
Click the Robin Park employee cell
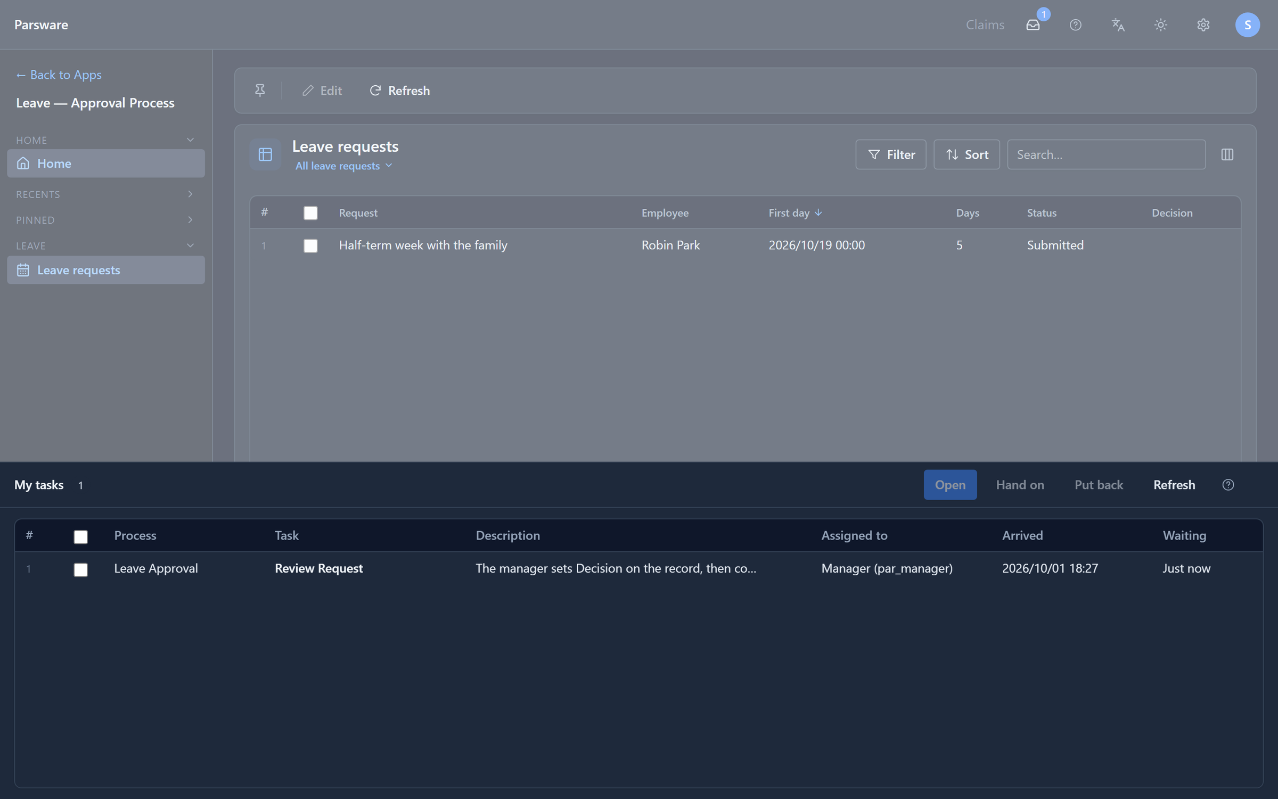coord(670,245)
